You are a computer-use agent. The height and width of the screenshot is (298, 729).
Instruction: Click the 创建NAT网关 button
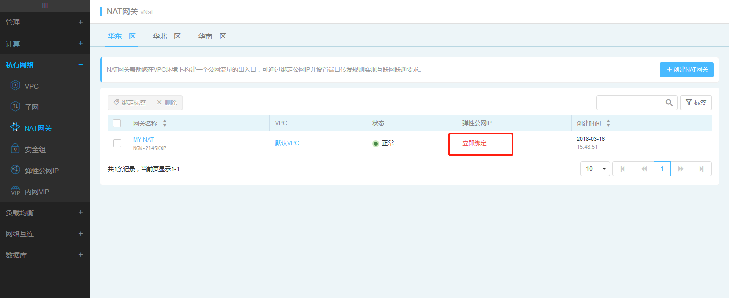pos(687,70)
